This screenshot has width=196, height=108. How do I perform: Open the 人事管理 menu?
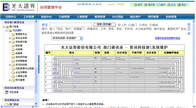point(82,17)
